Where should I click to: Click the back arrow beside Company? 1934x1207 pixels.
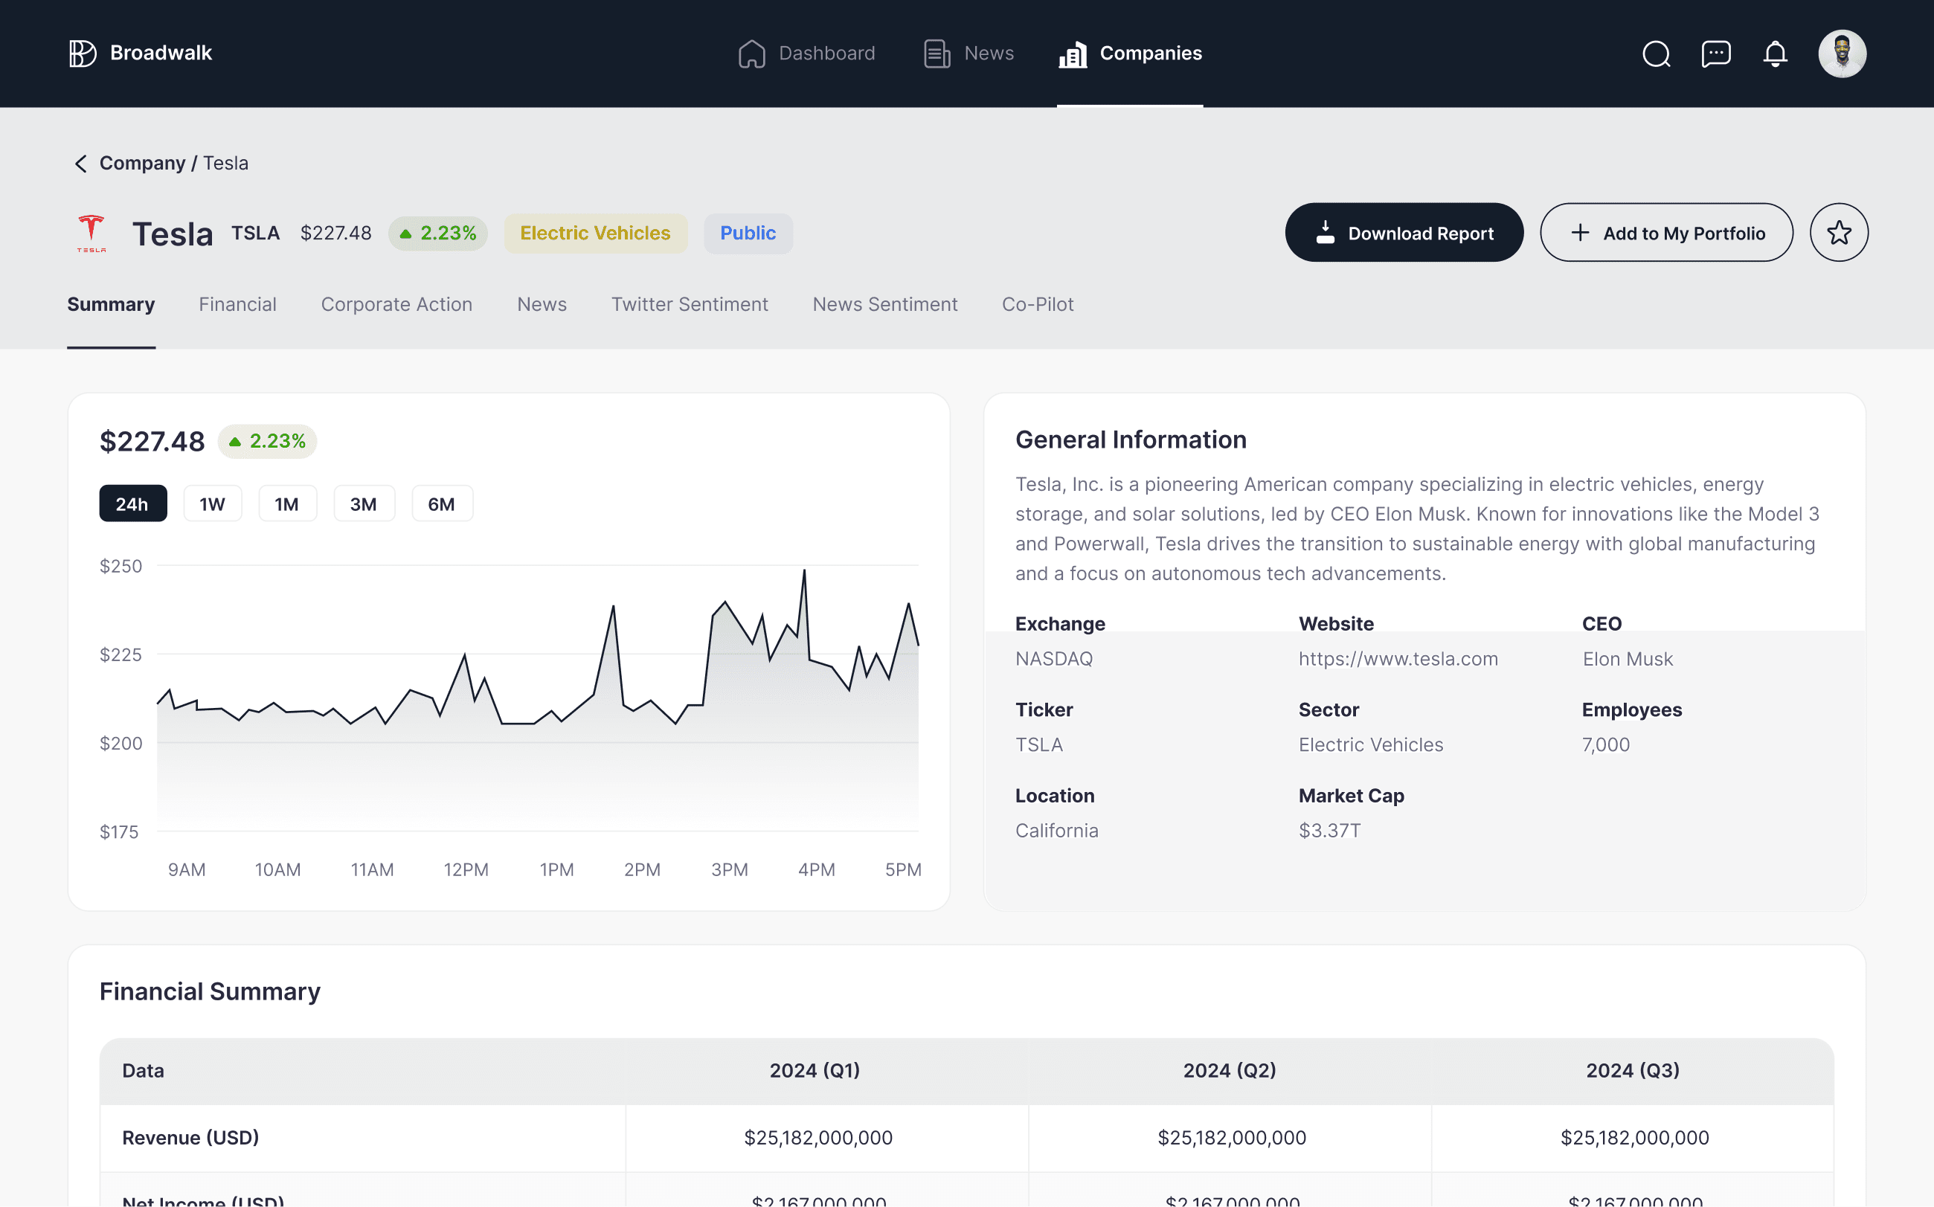80,164
